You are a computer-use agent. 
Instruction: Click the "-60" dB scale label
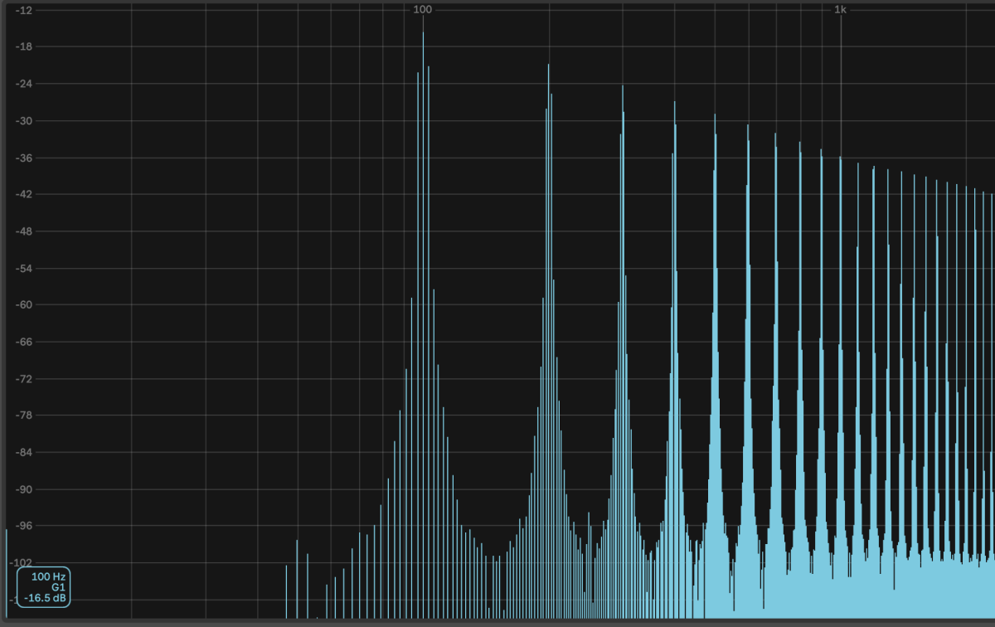coord(24,304)
